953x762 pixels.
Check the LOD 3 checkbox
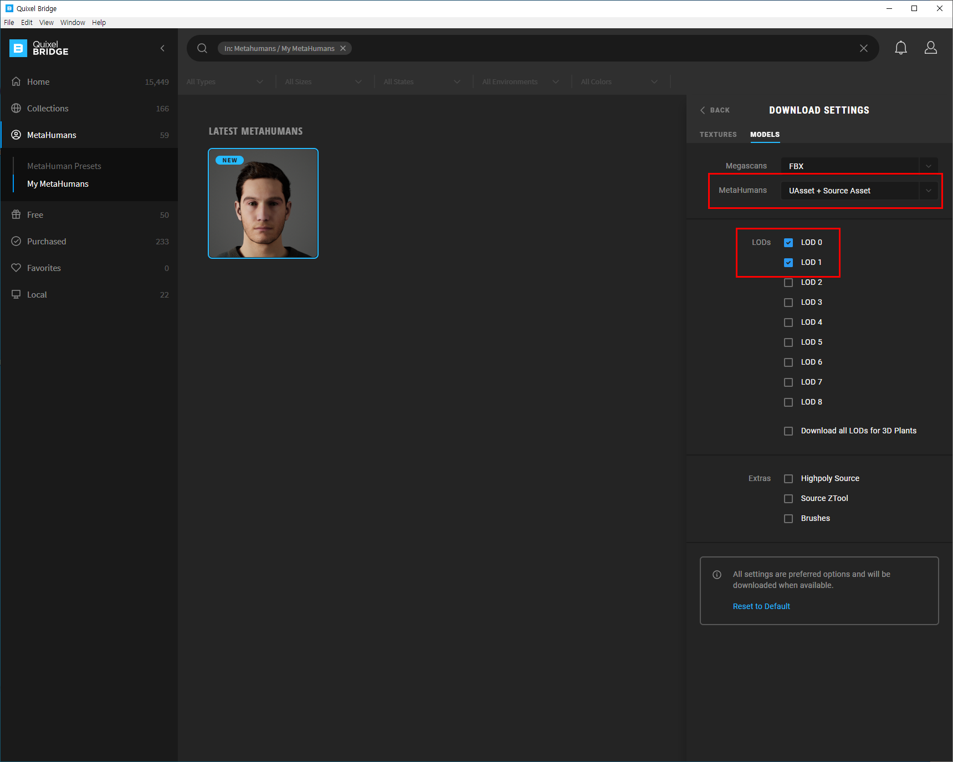click(788, 302)
